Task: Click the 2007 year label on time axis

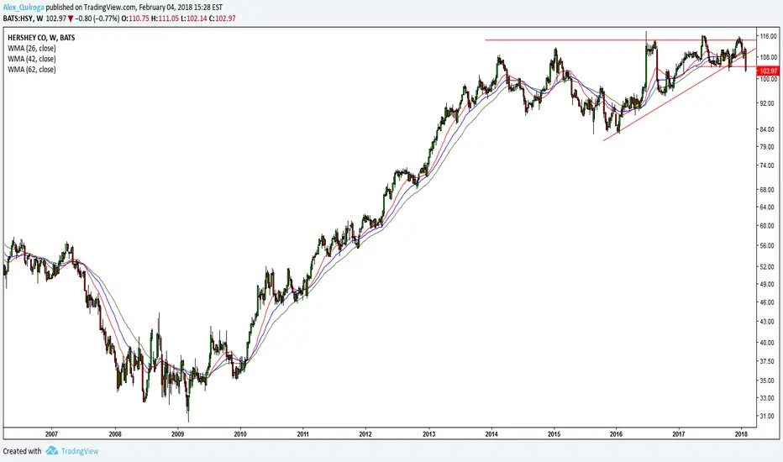Action: (x=51, y=434)
